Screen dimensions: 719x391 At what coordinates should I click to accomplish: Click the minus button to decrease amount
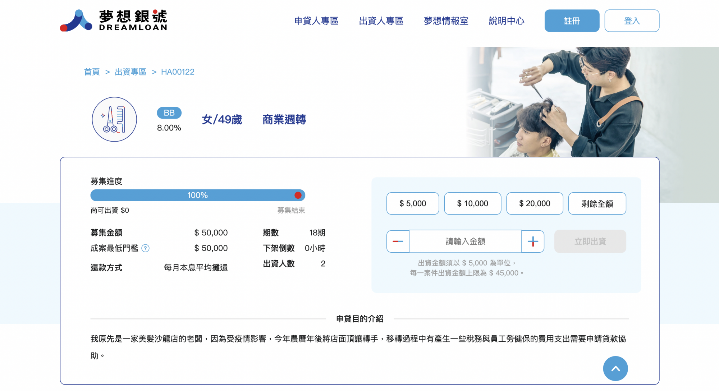coord(398,241)
